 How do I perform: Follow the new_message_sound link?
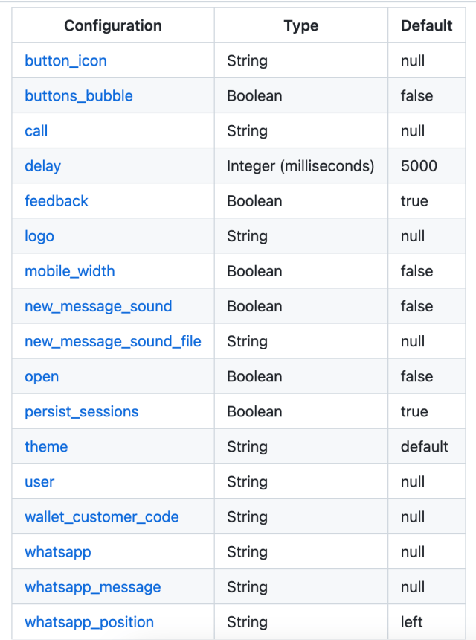[98, 306]
